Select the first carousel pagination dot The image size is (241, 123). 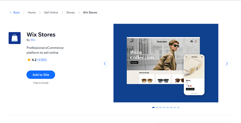[153, 108]
